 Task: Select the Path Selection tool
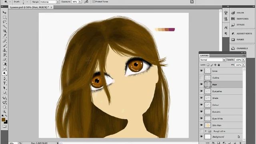tap(4, 88)
